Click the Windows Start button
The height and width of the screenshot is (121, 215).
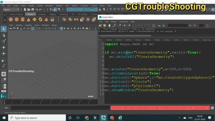coord(4,118)
